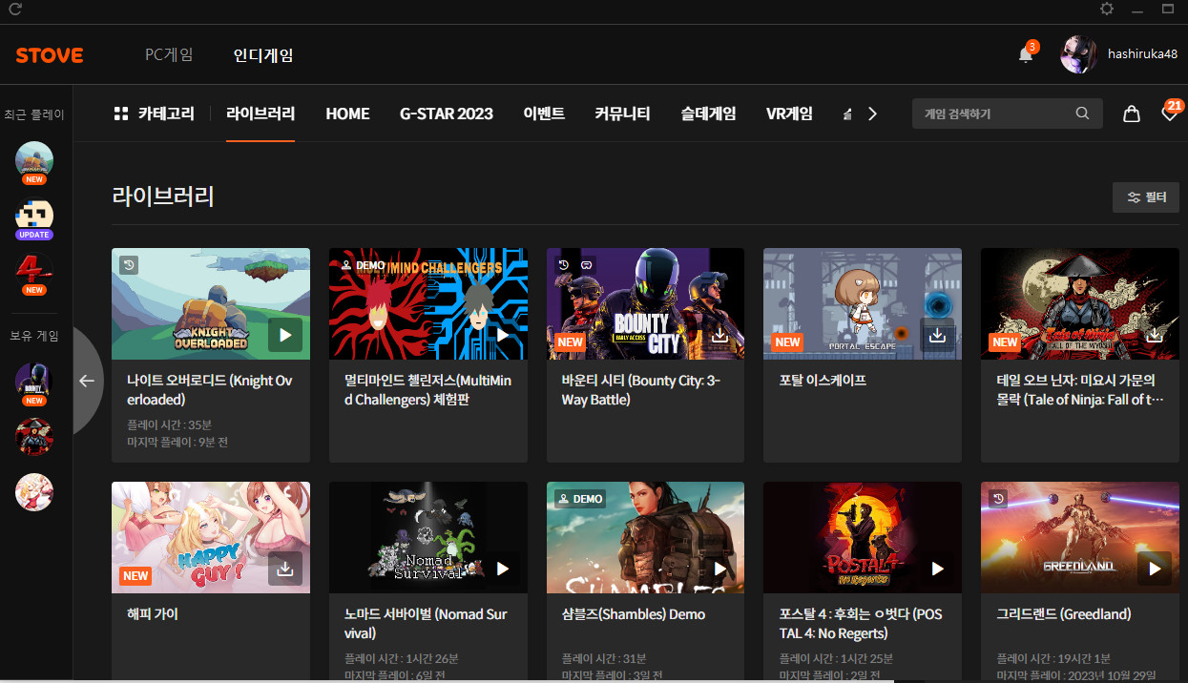Viewport: 1188px width, 683px height.
Task: Click title 포스탈 4 : 후회는 ㅇ벗다
Action: click(x=861, y=624)
